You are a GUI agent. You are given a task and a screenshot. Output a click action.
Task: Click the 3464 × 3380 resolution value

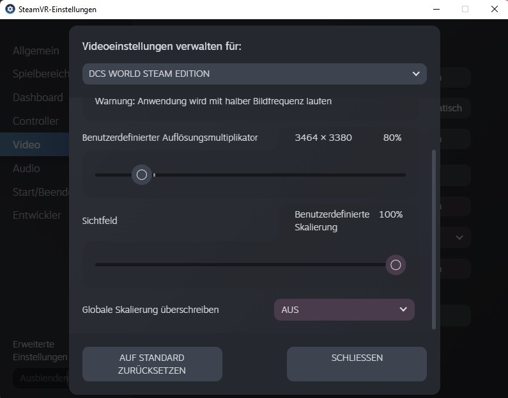(x=323, y=138)
